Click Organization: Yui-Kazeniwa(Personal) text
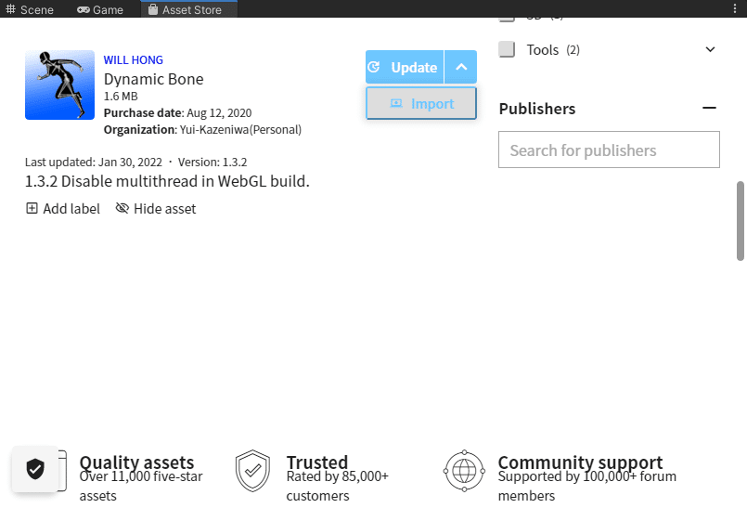Image resolution: width=747 pixels, height=508 pixels. tap(202, 130)
